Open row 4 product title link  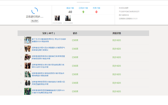(48, 66)
